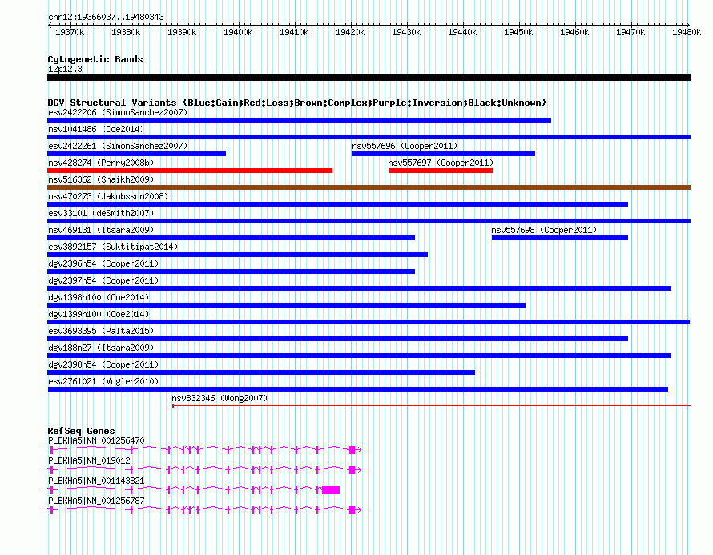Click the DGV Structural Variants track title
Screen dimensions: 713x555
pos(297,103)
